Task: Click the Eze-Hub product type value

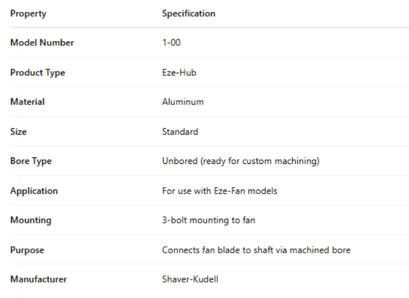Action: (179, 73)
